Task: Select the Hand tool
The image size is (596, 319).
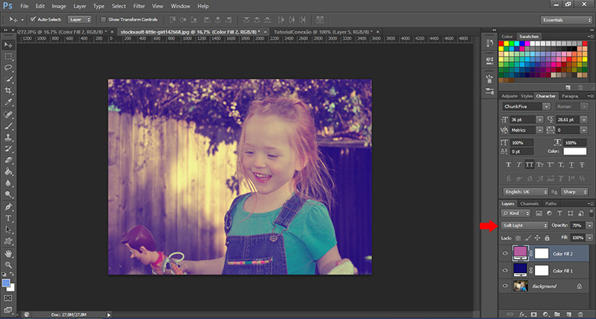Action: click(x=8, y=252)
